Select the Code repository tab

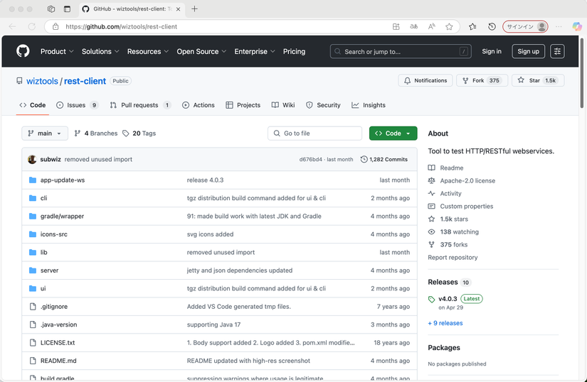[x=33, y=105]
